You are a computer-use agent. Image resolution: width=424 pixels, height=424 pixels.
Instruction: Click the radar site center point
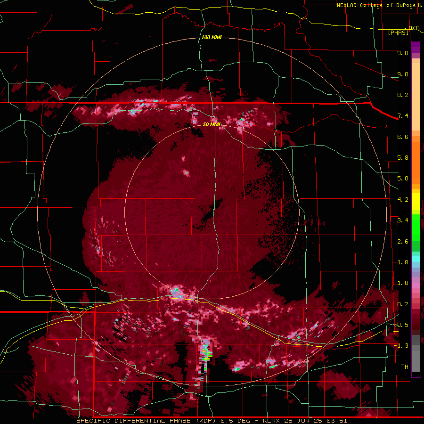pyautogui.click(x=212, y=212)
